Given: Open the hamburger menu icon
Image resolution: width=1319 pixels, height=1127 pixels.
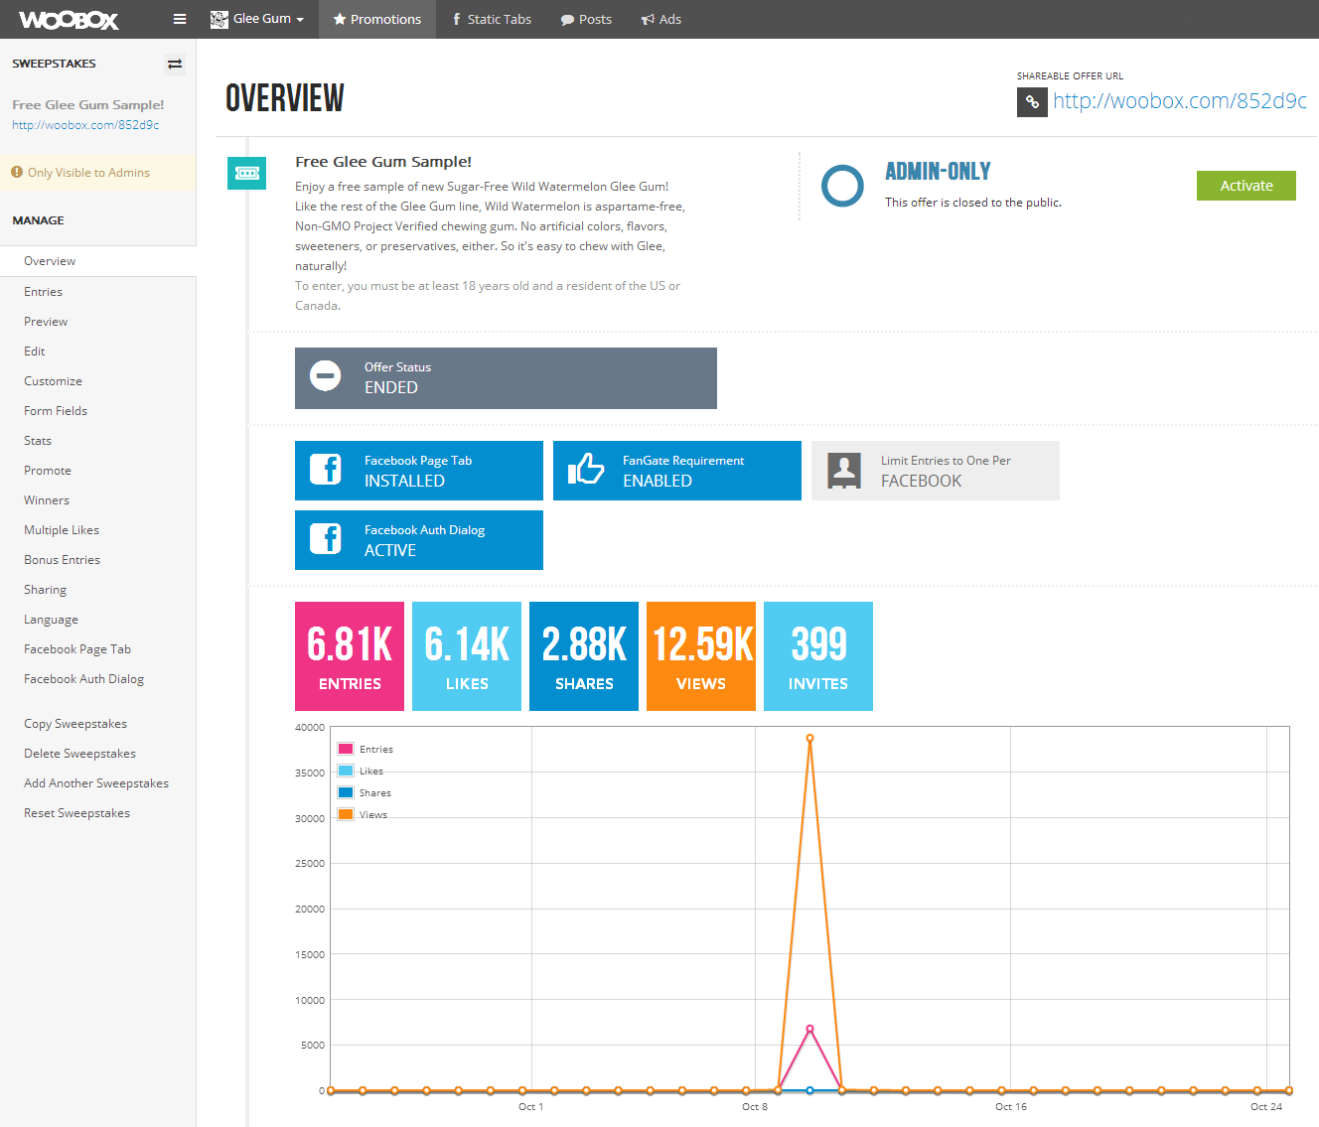Looking at the screenshot, I should point(180,19).
